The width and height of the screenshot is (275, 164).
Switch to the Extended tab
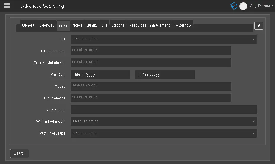(47, 25)
